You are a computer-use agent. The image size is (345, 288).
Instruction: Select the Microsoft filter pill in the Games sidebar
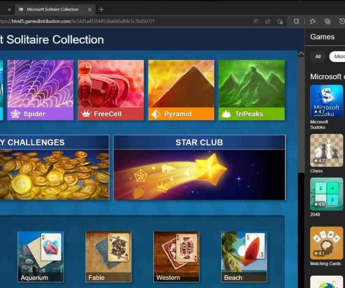pyautogui.click(x=337, y=56)
